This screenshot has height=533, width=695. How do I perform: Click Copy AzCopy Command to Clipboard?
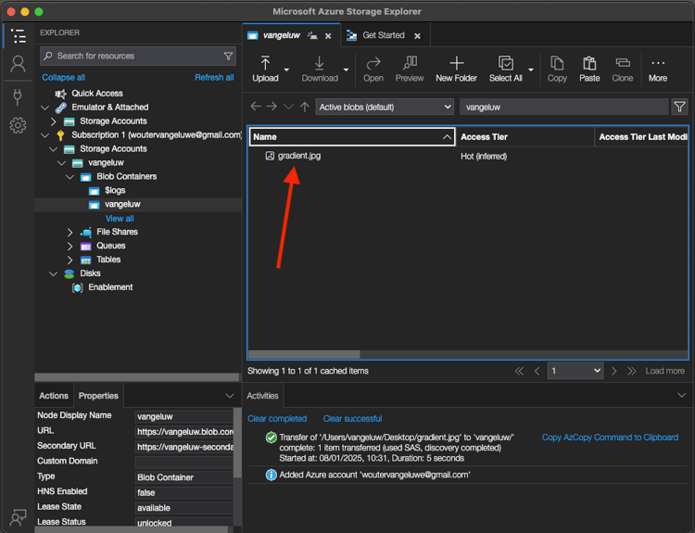(610, 438)
